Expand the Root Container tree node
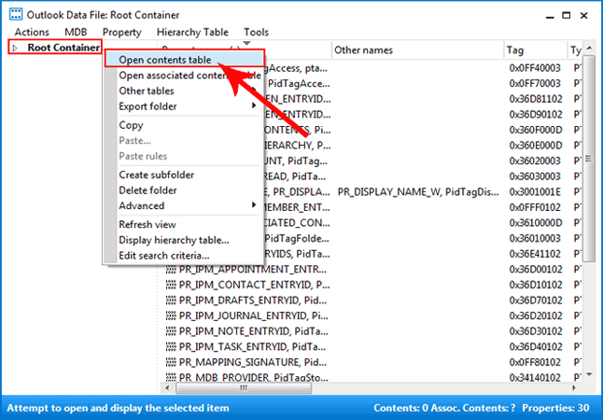 pyautogui.click(x=15, y=49)
